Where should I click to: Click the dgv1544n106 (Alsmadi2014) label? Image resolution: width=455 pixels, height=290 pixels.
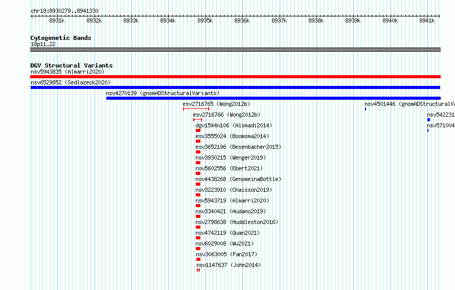tap(234, 125)
